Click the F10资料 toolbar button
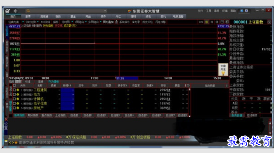 (45, 22)
